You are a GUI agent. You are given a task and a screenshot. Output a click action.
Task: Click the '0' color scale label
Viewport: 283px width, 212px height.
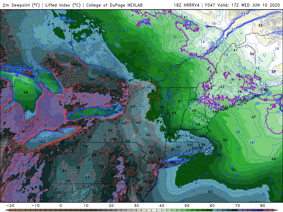[x=60, y=206]
